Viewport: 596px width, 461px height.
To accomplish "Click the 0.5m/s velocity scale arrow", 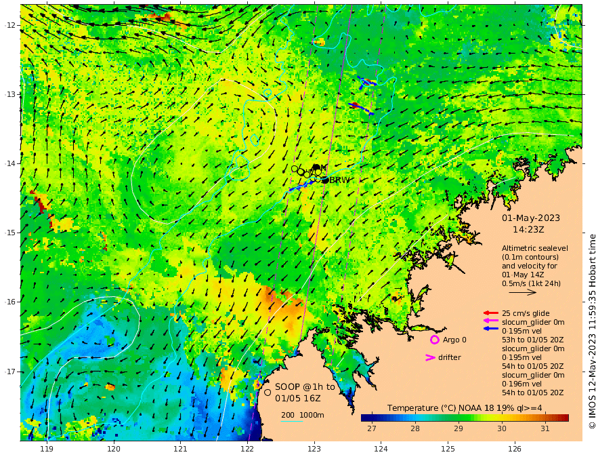I will 523,292.
